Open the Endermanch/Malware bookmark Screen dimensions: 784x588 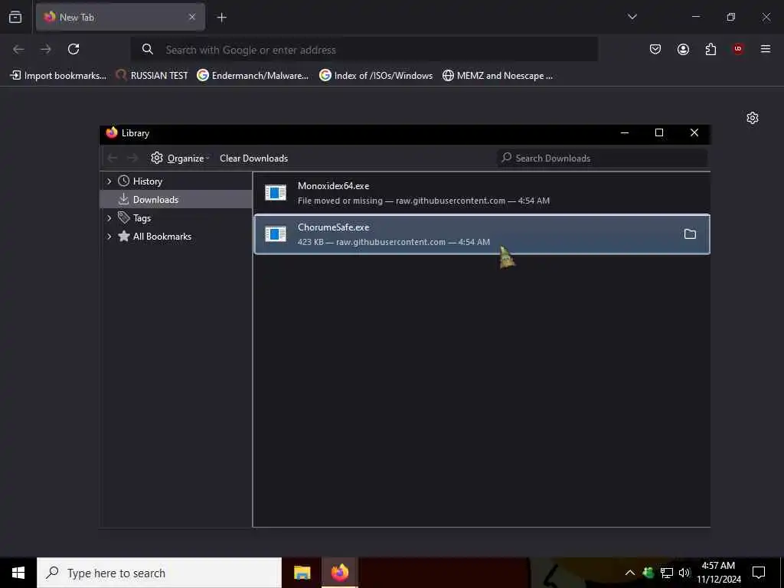pos(253,76)
